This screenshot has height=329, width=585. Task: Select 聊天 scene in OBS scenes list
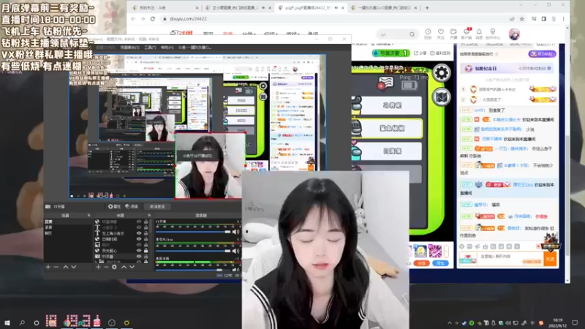[49, 233]
